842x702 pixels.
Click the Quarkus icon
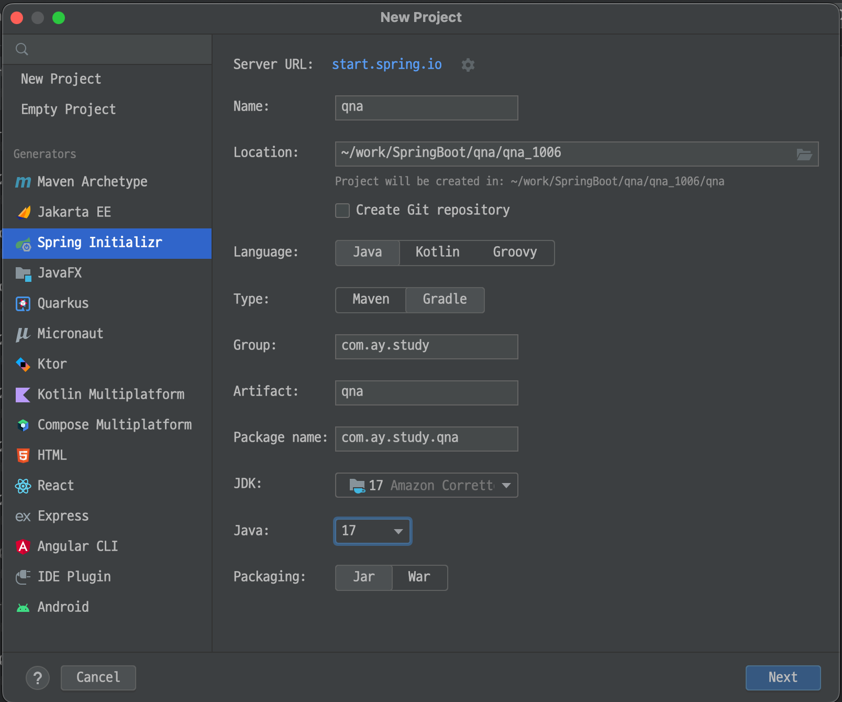[x=23, y=304]
